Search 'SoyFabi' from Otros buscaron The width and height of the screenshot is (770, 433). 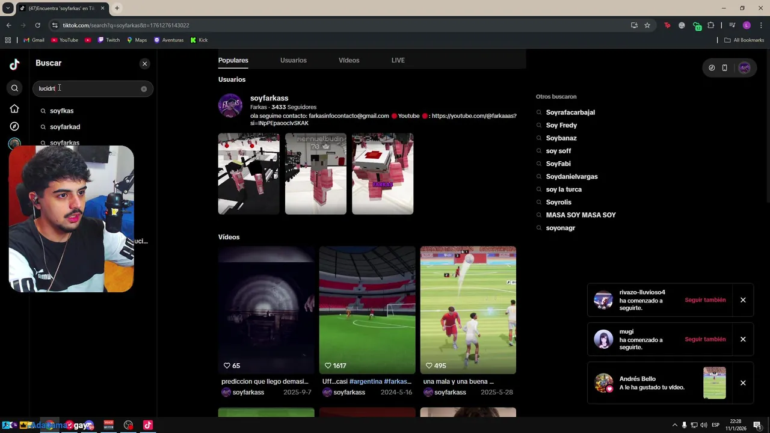click(558, 164)
